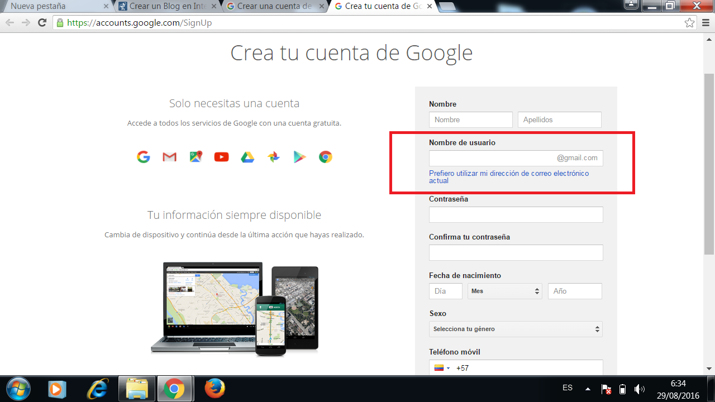The image size is (715, 402).
Task: Click the Año birth year field
Action: click(575, 291)
